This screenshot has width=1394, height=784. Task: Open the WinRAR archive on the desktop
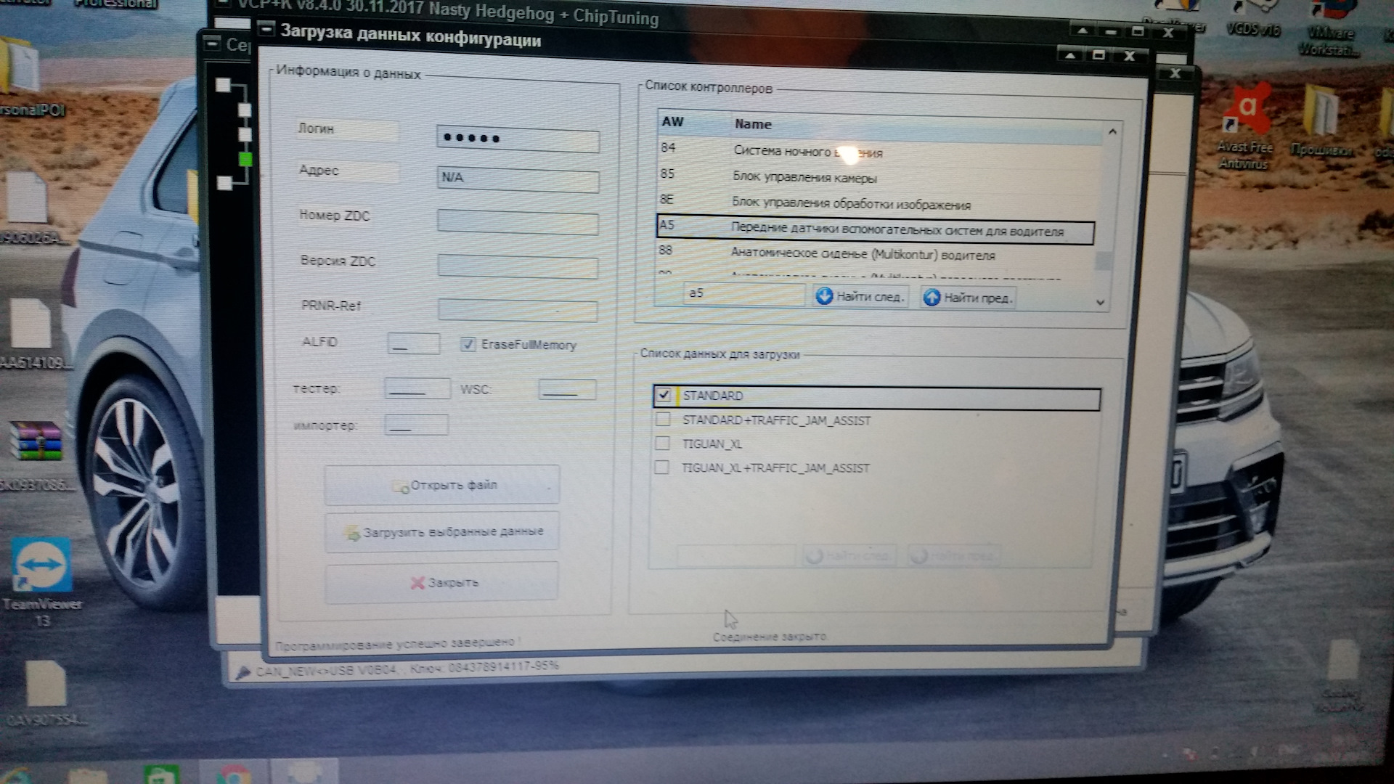(x=36, y=454)
